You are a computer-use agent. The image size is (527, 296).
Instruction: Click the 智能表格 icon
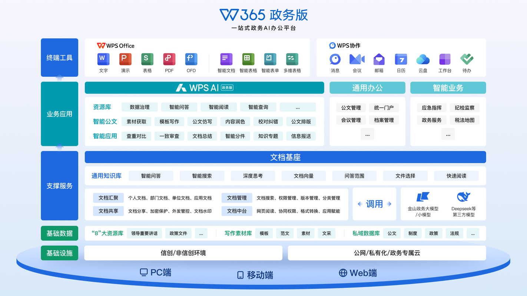[248, 59]
